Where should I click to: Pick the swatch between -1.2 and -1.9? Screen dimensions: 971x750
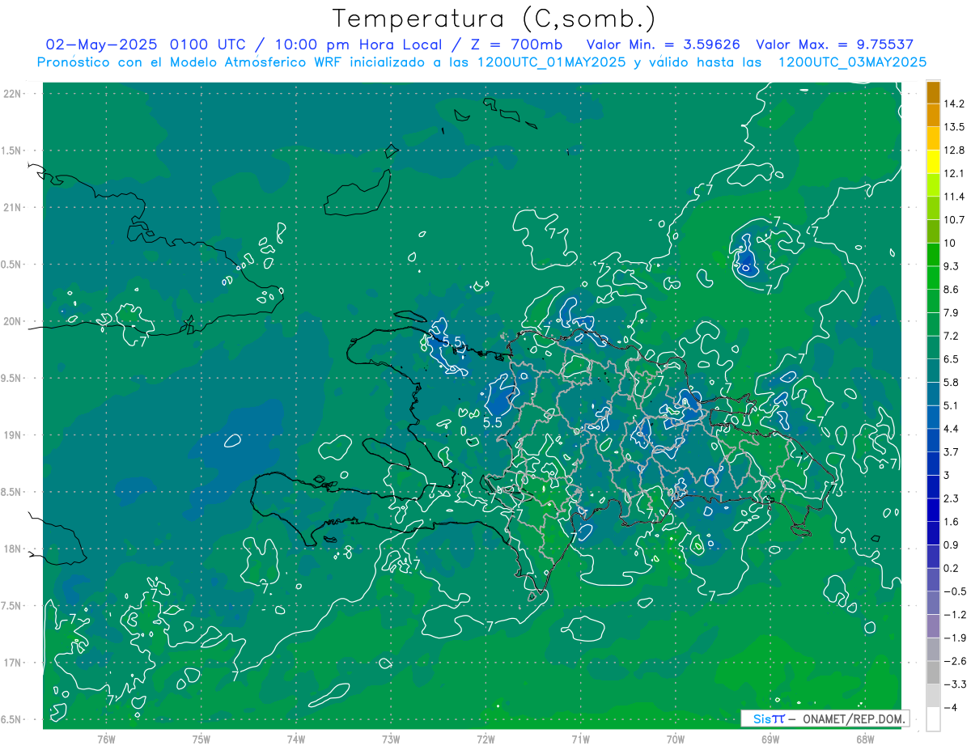pos(933,626)
